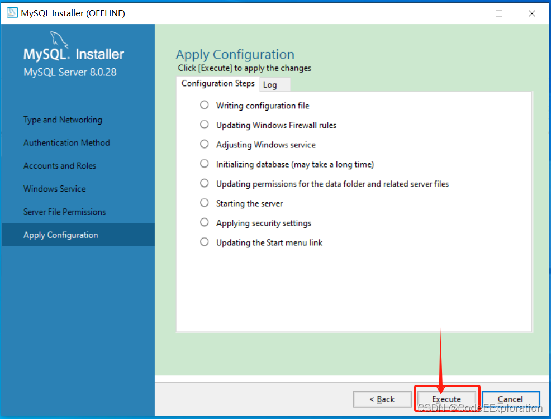
Task: Click 'MySQL Server 8.0.28' label
Action: pyautogui.click(x=70, y=72)
